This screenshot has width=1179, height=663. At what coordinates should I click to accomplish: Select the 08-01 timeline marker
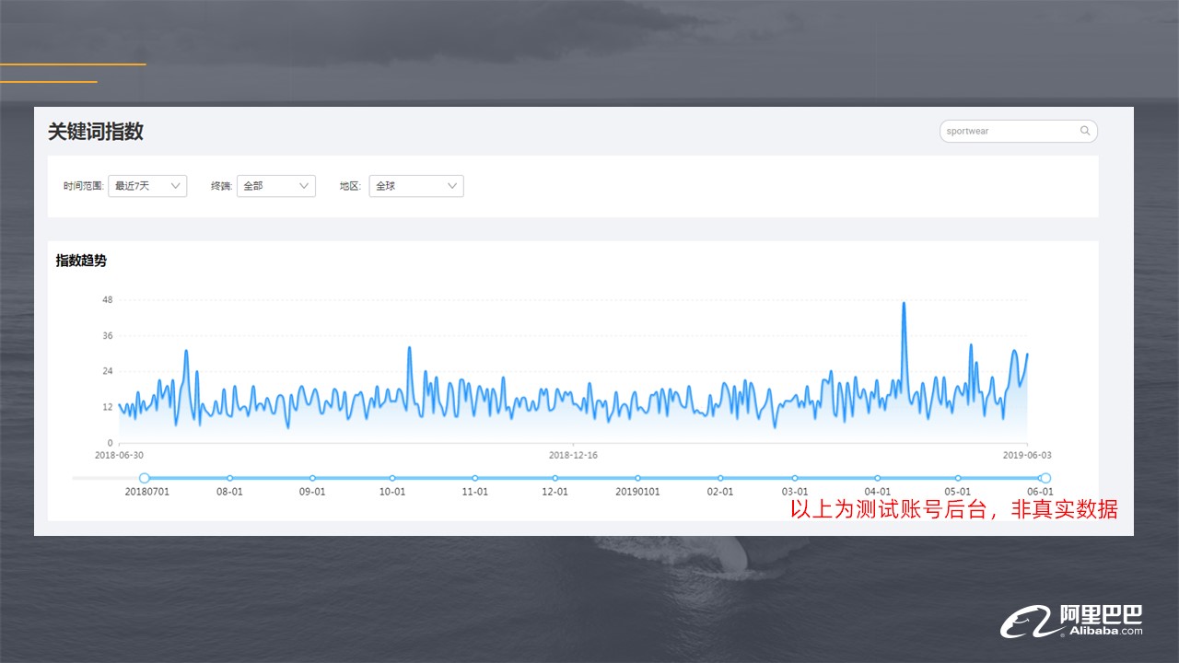229,478
